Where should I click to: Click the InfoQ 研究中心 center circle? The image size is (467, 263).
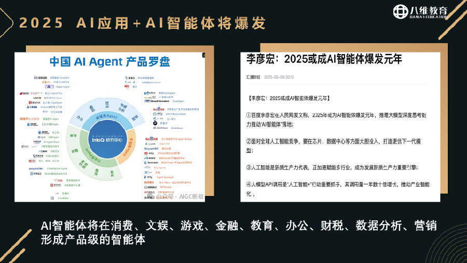[x=107, y=139]
